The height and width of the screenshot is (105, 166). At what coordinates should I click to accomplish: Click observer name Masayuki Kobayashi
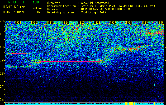click(x=95, y=3)
